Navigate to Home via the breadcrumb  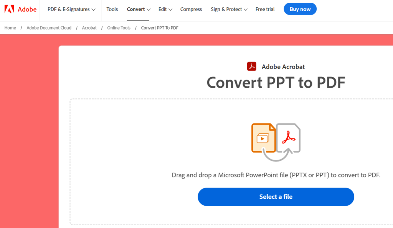10,28
